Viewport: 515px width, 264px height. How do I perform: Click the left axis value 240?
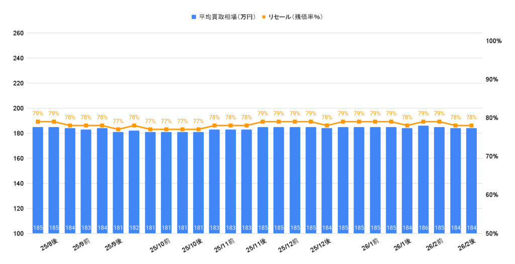pyautogui.click(x=19, y=58)
